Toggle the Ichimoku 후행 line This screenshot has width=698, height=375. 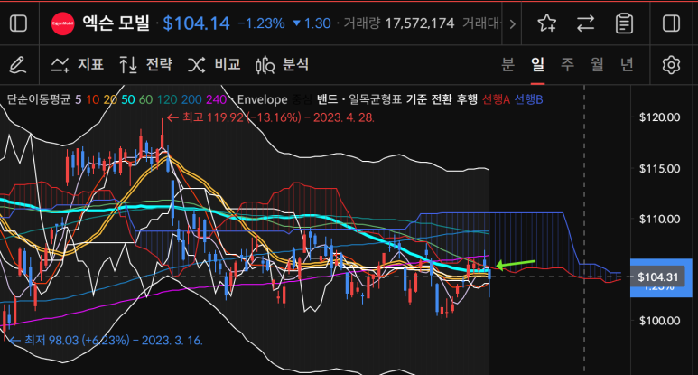pos(467,99)
